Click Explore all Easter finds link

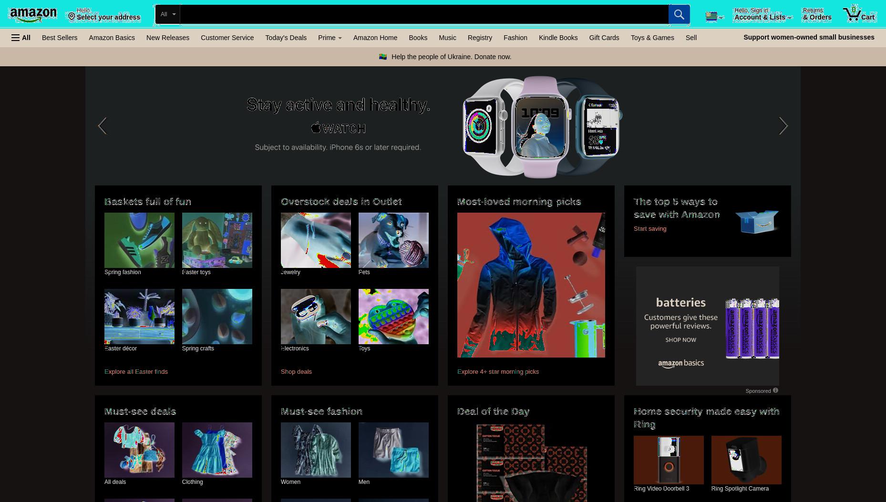pyautogui.click(x=136, y=371)
